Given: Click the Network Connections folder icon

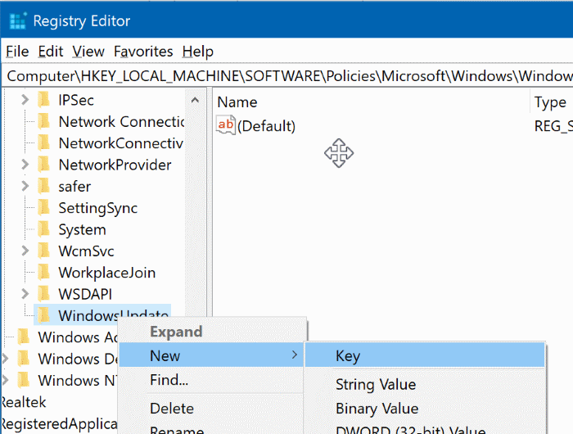Looking at the screenshot, I should point(44,121).
